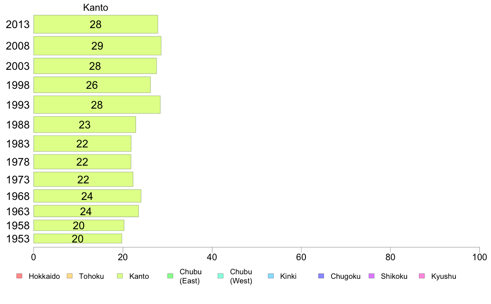Select the 1988 bar labeled 23
The width and height of the screenshot is (491, 304).
(85, 125)
